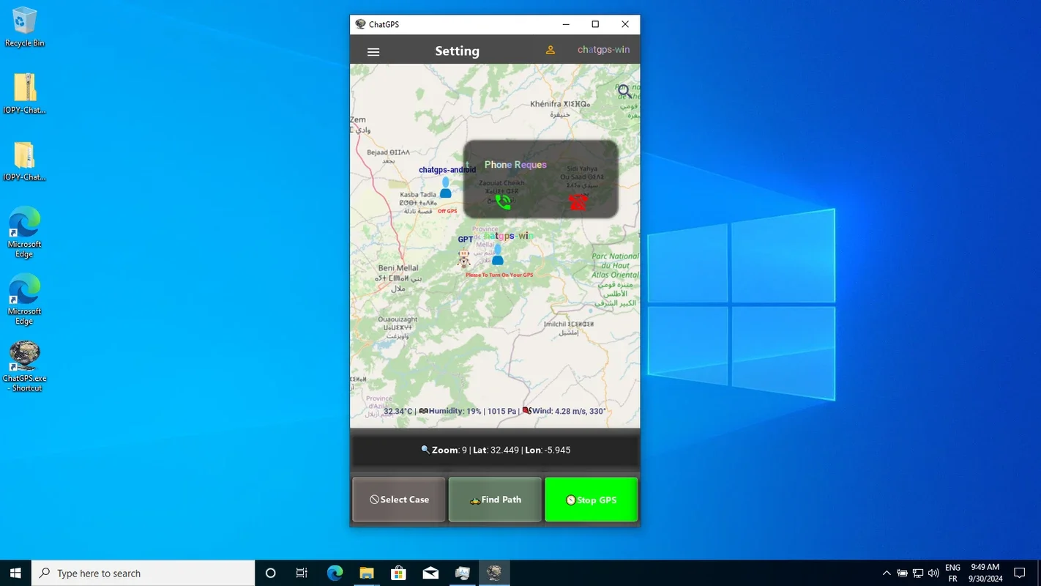The image size is (1041, 586).
Task: Minimize the ChatGPS window
Action: (566, 24)
